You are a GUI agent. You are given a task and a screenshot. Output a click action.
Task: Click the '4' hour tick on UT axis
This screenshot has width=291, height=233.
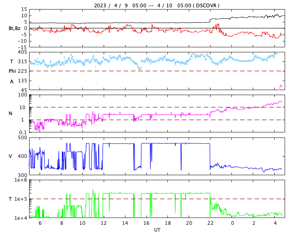(275, 223)
